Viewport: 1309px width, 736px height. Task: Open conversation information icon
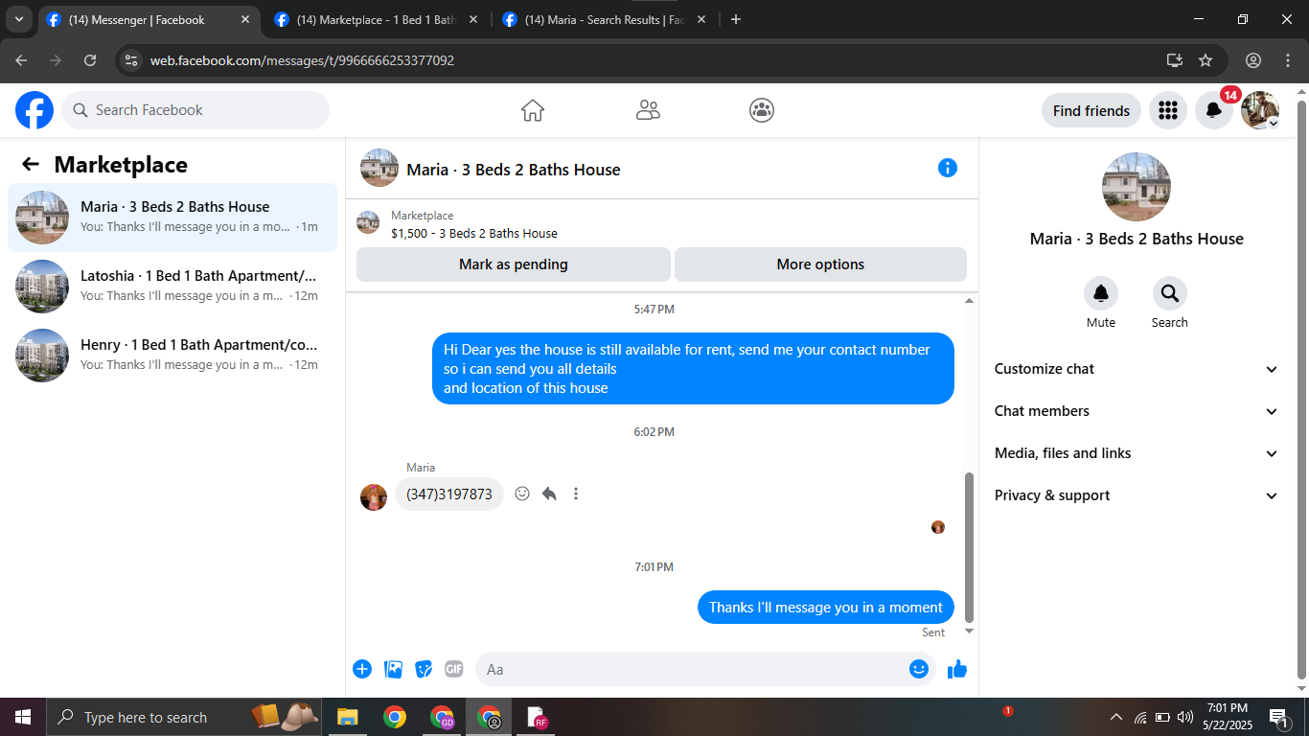point(948,169)
